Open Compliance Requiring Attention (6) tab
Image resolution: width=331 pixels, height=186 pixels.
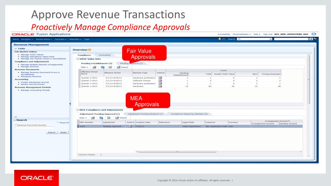click(189, 114)
